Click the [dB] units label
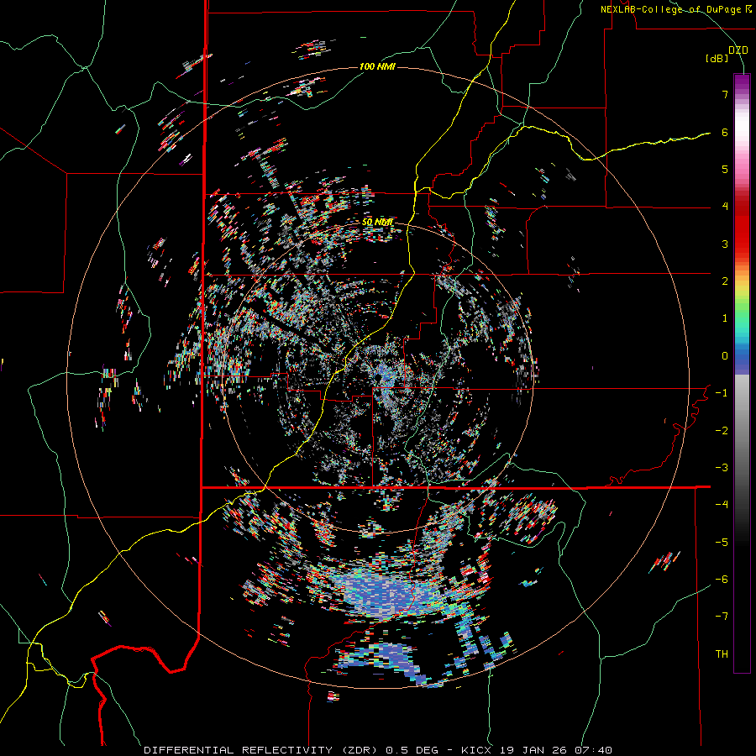The width and height of the screenshot is (756, 756). coord(717,59)
